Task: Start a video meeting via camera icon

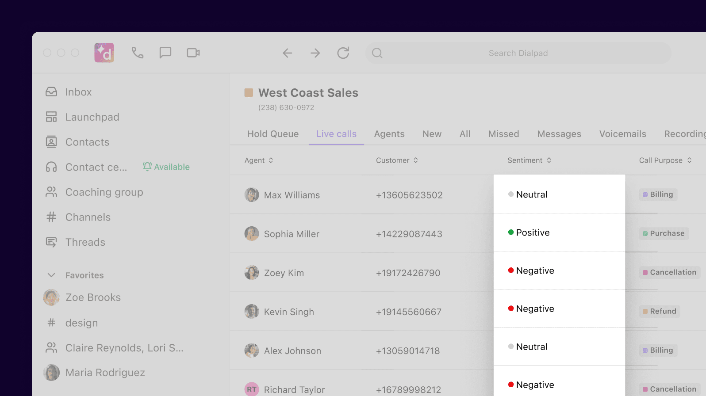Action: tap(193, 53)
